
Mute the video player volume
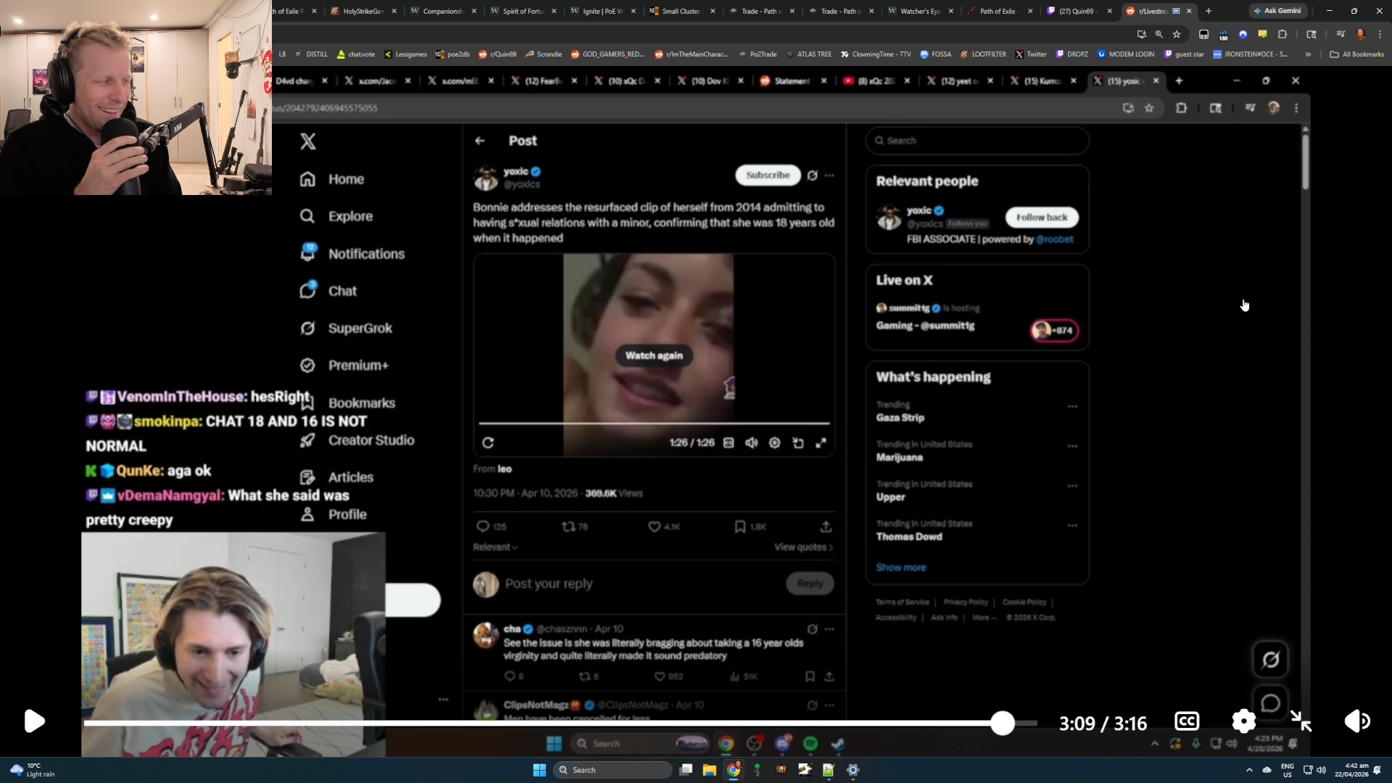coord(1356,721)
